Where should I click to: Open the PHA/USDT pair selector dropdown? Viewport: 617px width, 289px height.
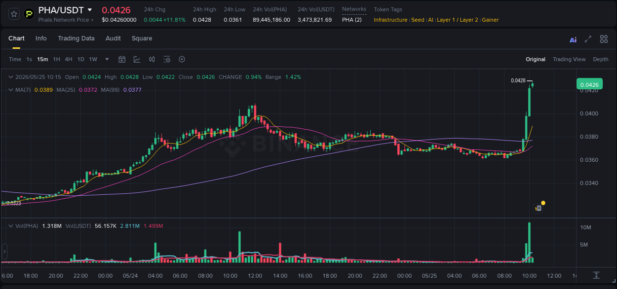(89, 10)
